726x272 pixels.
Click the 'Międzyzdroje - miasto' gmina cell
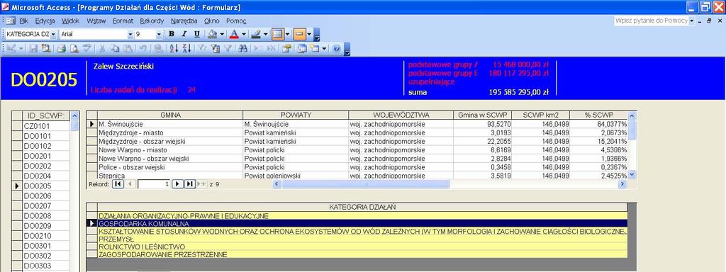[x=170, y=132]
